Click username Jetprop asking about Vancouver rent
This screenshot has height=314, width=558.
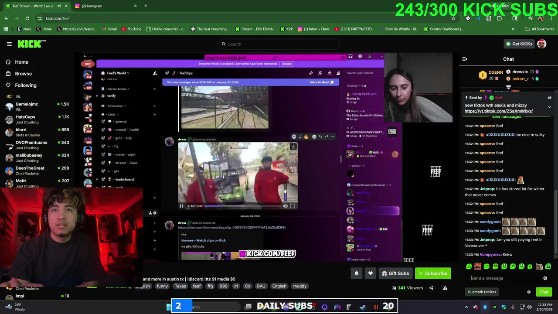click(x=487, y=240)
